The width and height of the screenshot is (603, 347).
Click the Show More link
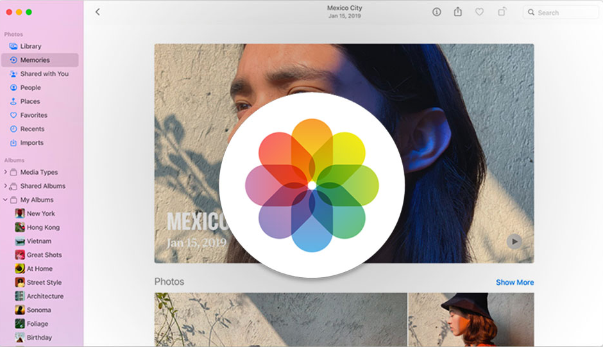(514, 282)
